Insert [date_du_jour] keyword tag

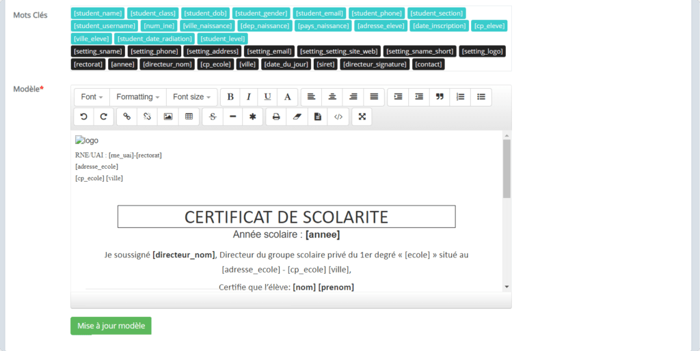286,64
